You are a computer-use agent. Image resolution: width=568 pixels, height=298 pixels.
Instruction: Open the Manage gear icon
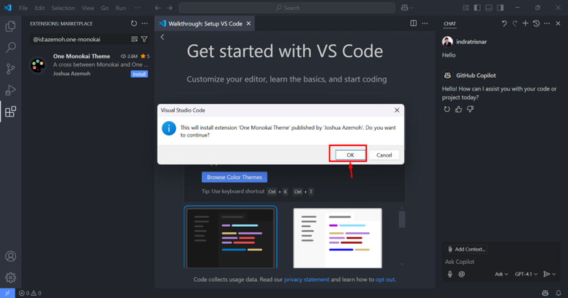click(10, 277)
